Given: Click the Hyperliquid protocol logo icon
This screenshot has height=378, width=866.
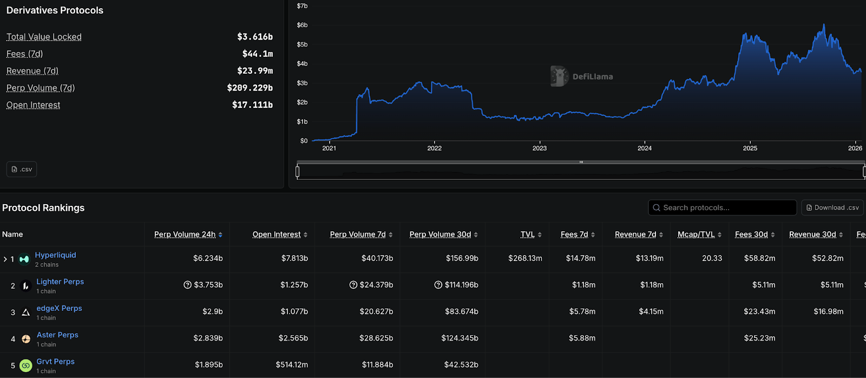Looking at the screenshot, I should pos(24,259).
